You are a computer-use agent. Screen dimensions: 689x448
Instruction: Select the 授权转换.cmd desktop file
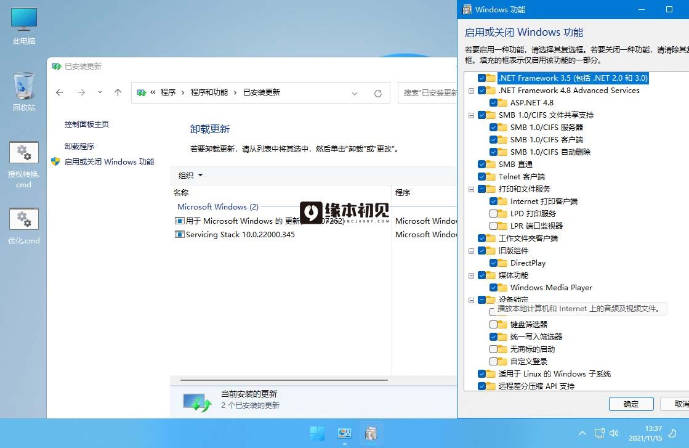click(24, 165)
